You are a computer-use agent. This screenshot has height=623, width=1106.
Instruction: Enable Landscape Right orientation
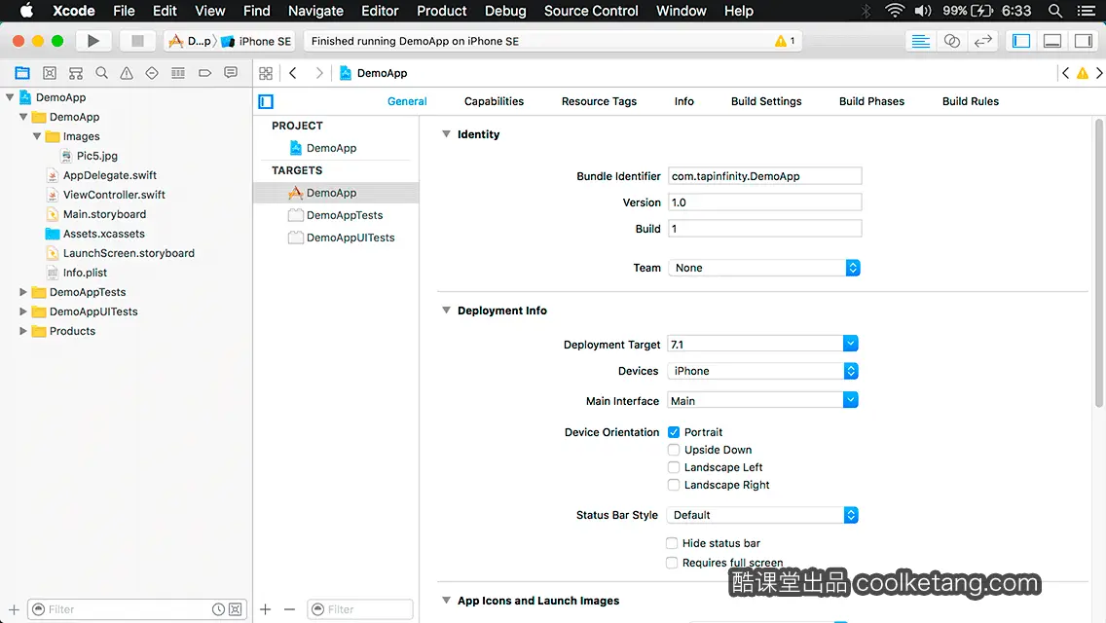pos(674,485)
